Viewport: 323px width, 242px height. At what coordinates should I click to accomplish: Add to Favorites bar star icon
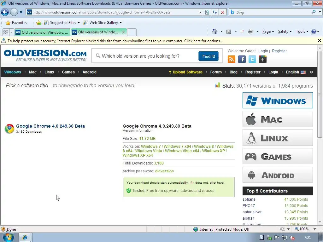point(38,23)
